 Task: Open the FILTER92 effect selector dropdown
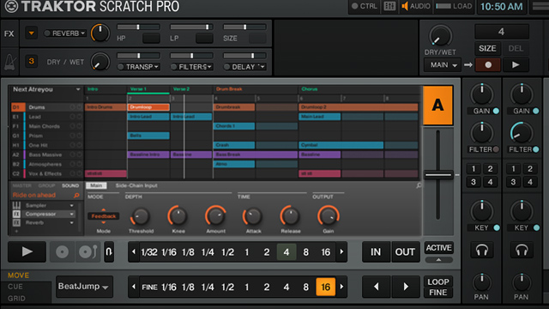pos(209,67)
